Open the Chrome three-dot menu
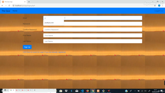Viewport: 165px width, 93px height. pos(163,6)
